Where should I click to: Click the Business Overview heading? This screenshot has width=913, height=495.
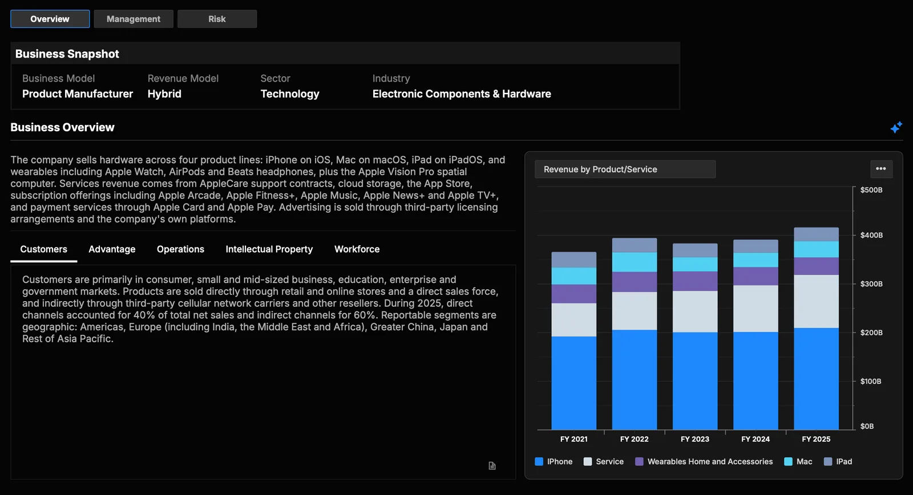[62, 127]
